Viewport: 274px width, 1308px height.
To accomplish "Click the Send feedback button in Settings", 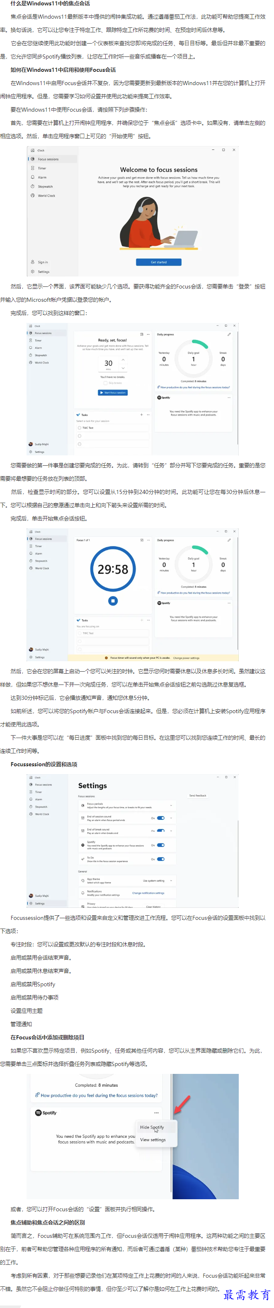I will coord(198,796).
